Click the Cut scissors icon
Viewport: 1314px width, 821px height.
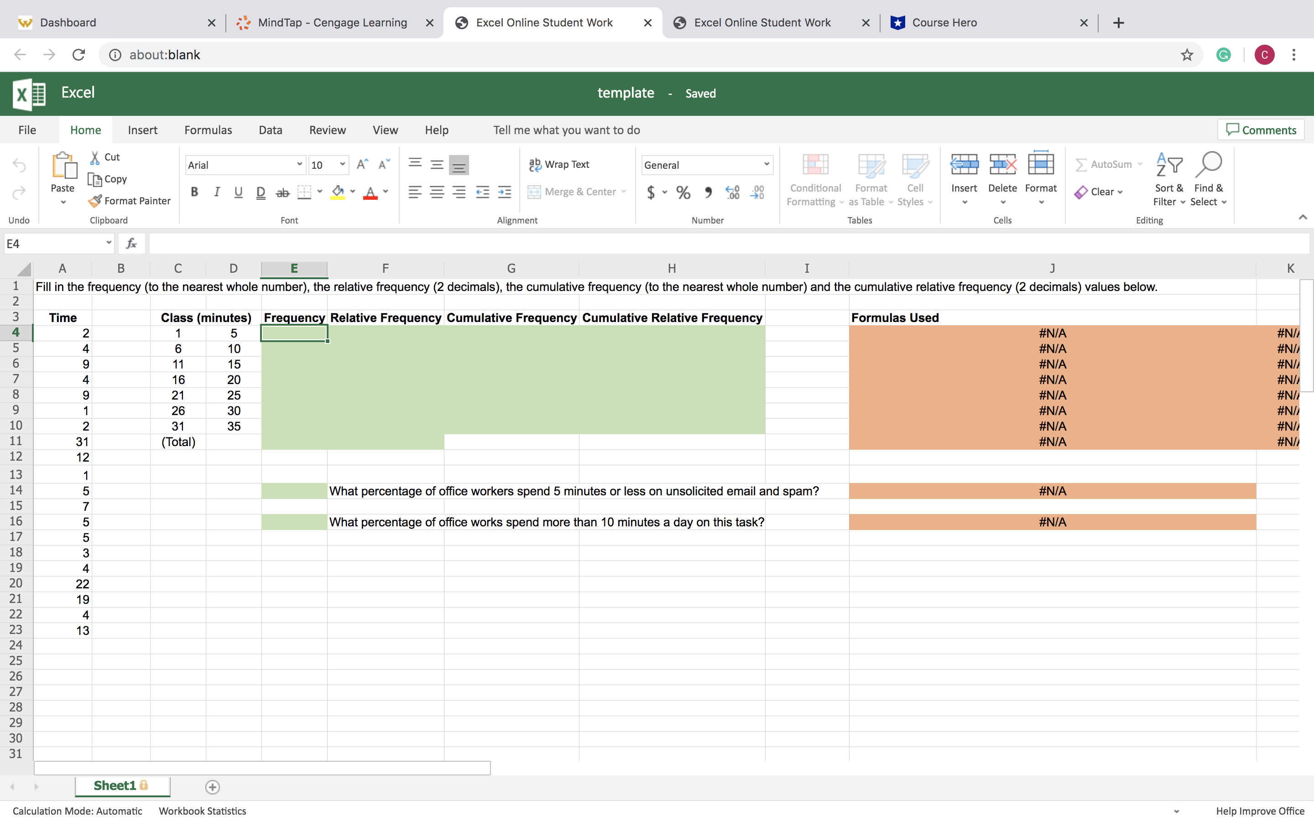click(x=95, y=157)
